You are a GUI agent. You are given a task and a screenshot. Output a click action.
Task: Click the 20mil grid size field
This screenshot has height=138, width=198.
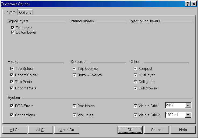tap(175, 106)
